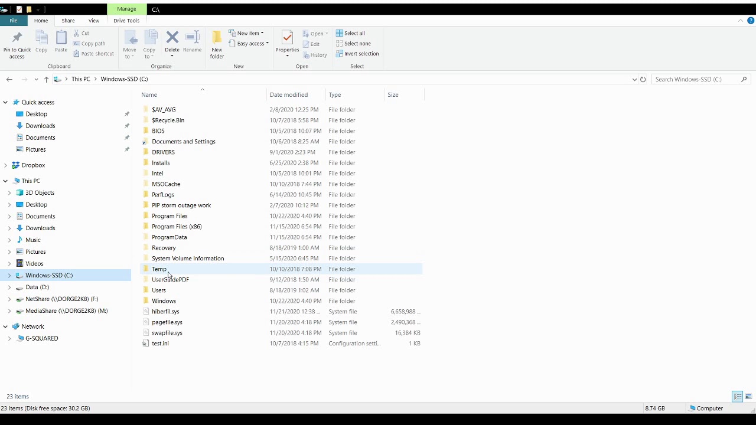756x425 pixels.
Task: Expand the Dropbox tree node
Action: point(5,165)
